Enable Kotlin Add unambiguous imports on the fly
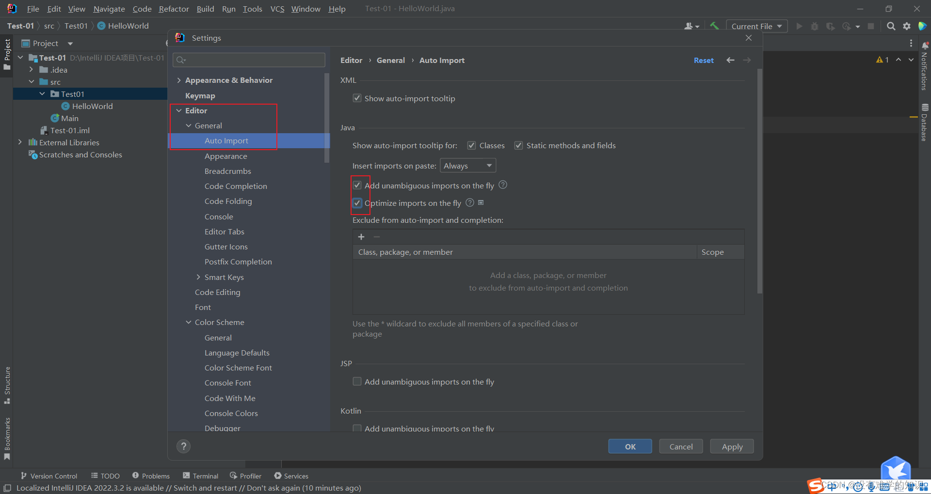 pyautogui.click(x=357, y=428)
